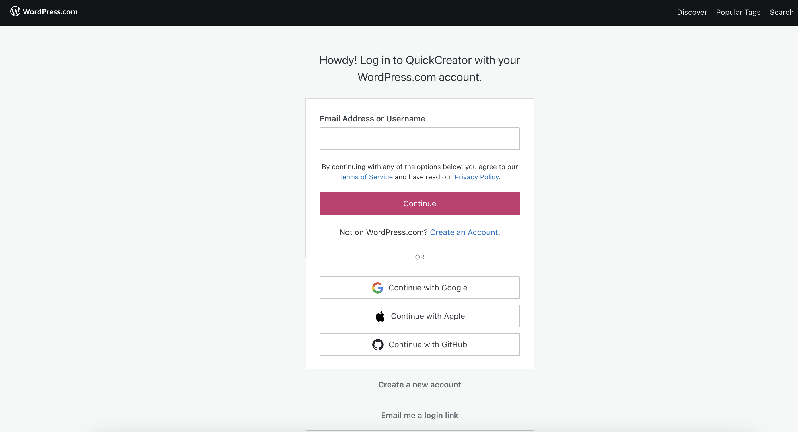Click the Create a new account option
The width and height of the screenshot is (798, 432).
(419, 384)
